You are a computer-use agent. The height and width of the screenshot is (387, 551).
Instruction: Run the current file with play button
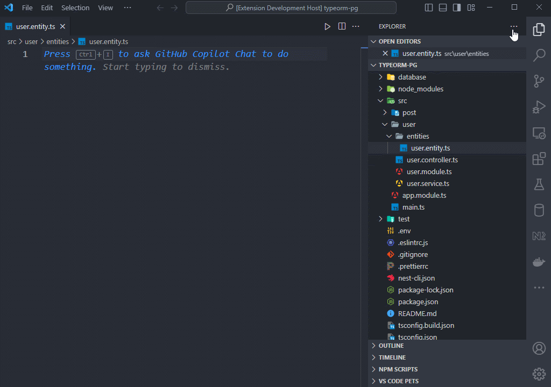click(x=327, y=27)
